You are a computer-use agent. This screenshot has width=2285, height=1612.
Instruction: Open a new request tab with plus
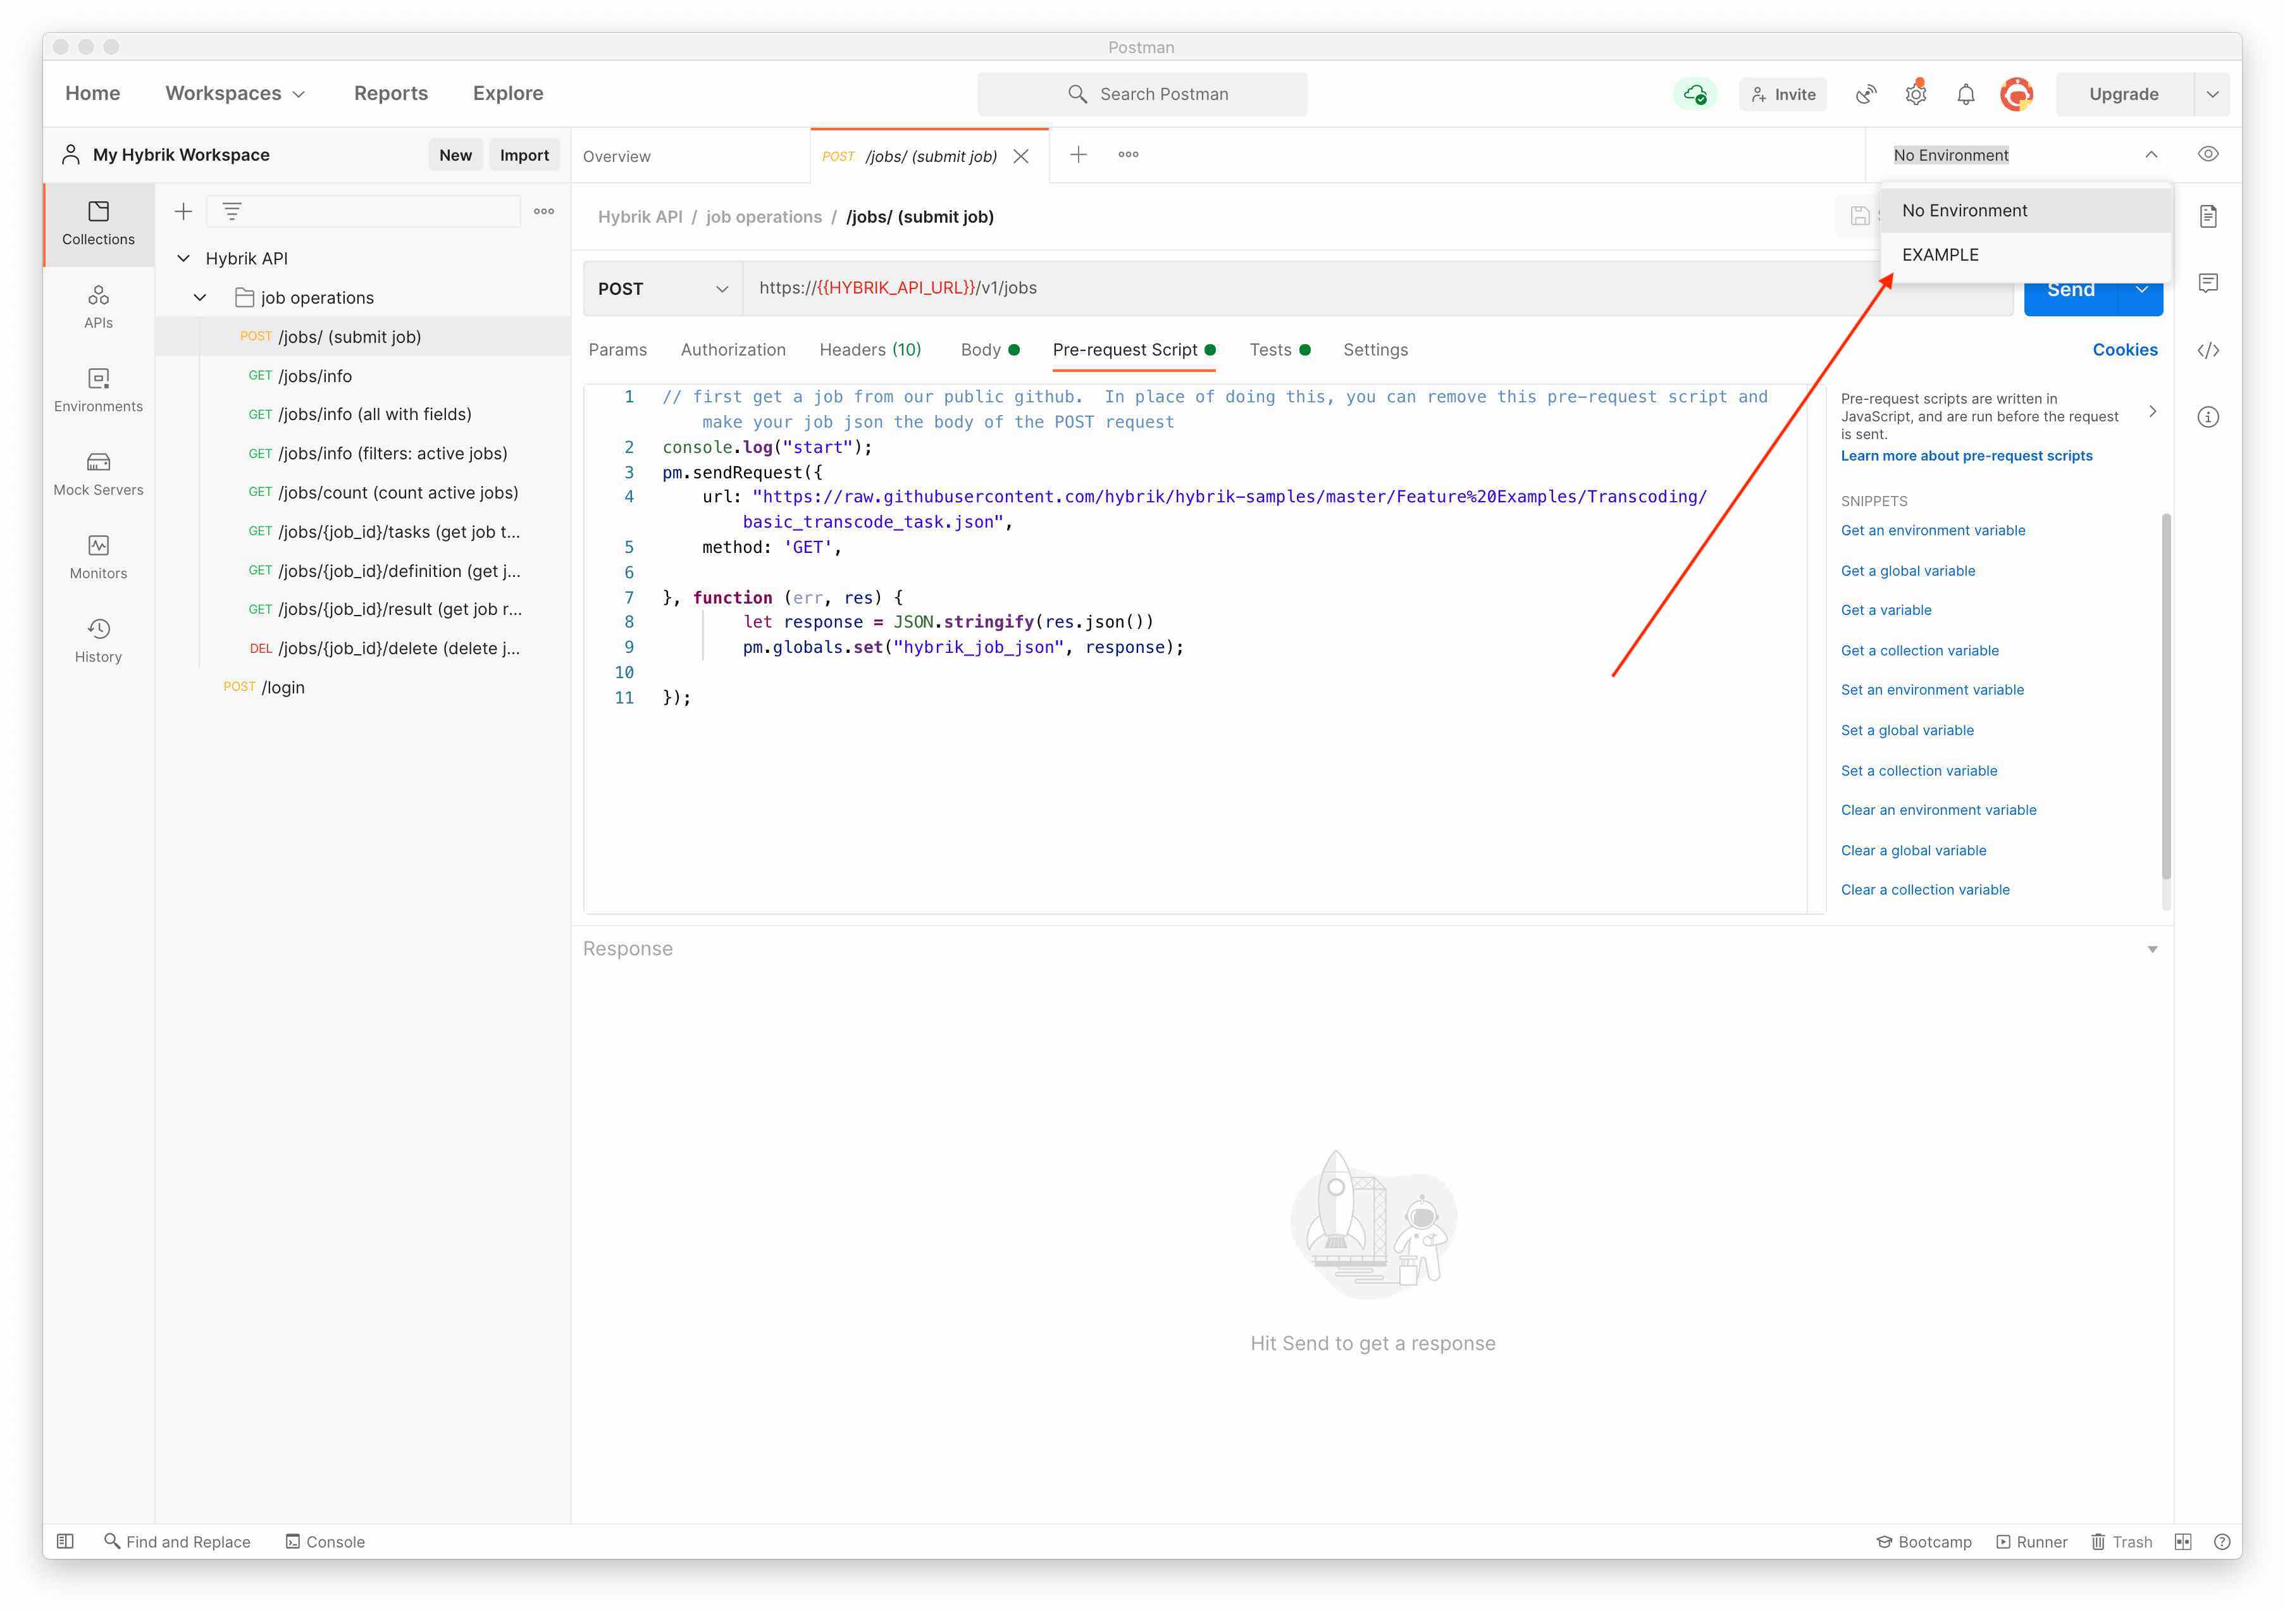[1078, 154]
